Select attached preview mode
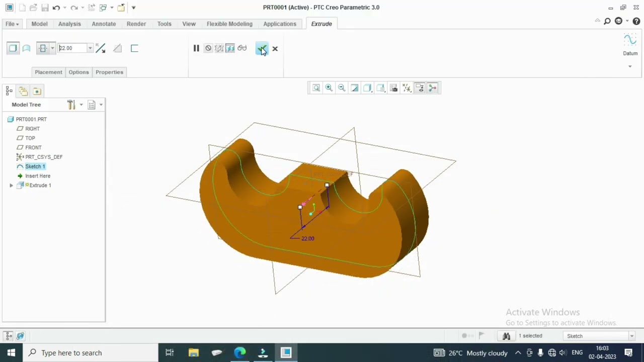Image resolution: width=644 pixels, height=362 pixels. 230,48
